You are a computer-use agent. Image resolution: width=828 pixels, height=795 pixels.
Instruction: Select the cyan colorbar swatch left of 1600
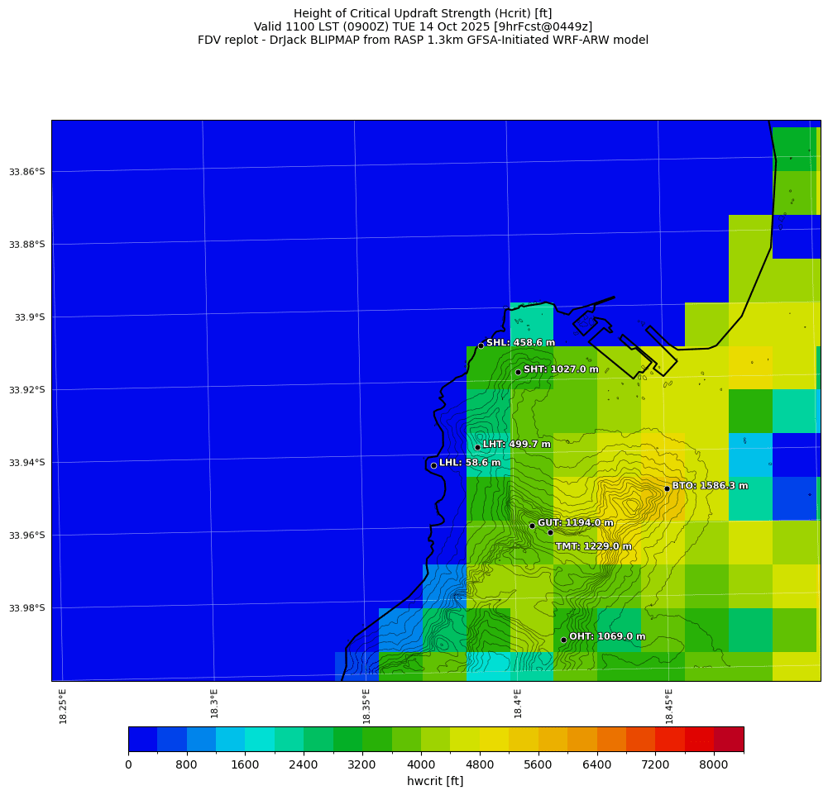click(230, 739)
